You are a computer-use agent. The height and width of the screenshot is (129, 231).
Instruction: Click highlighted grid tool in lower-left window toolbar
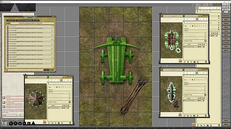pos(61,80)
